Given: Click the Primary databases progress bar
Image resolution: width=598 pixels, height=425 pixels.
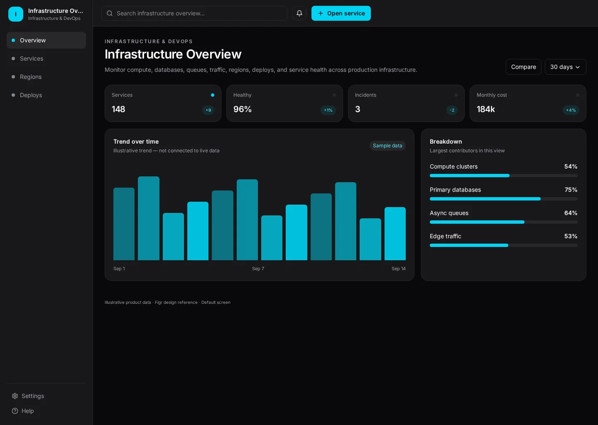Looking at the screenshot, I should [x=504, y=199].
